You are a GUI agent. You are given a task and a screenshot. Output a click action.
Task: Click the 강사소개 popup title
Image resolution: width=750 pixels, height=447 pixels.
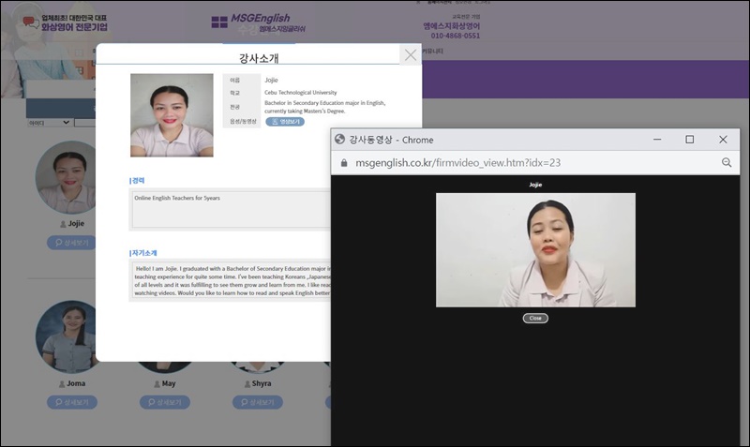(x=259, y=58)
